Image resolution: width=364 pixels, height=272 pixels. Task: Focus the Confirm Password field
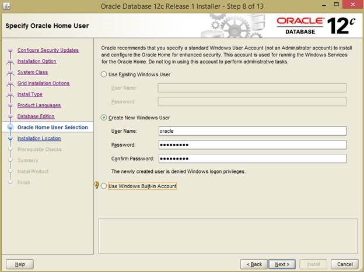tap(253, 158)
